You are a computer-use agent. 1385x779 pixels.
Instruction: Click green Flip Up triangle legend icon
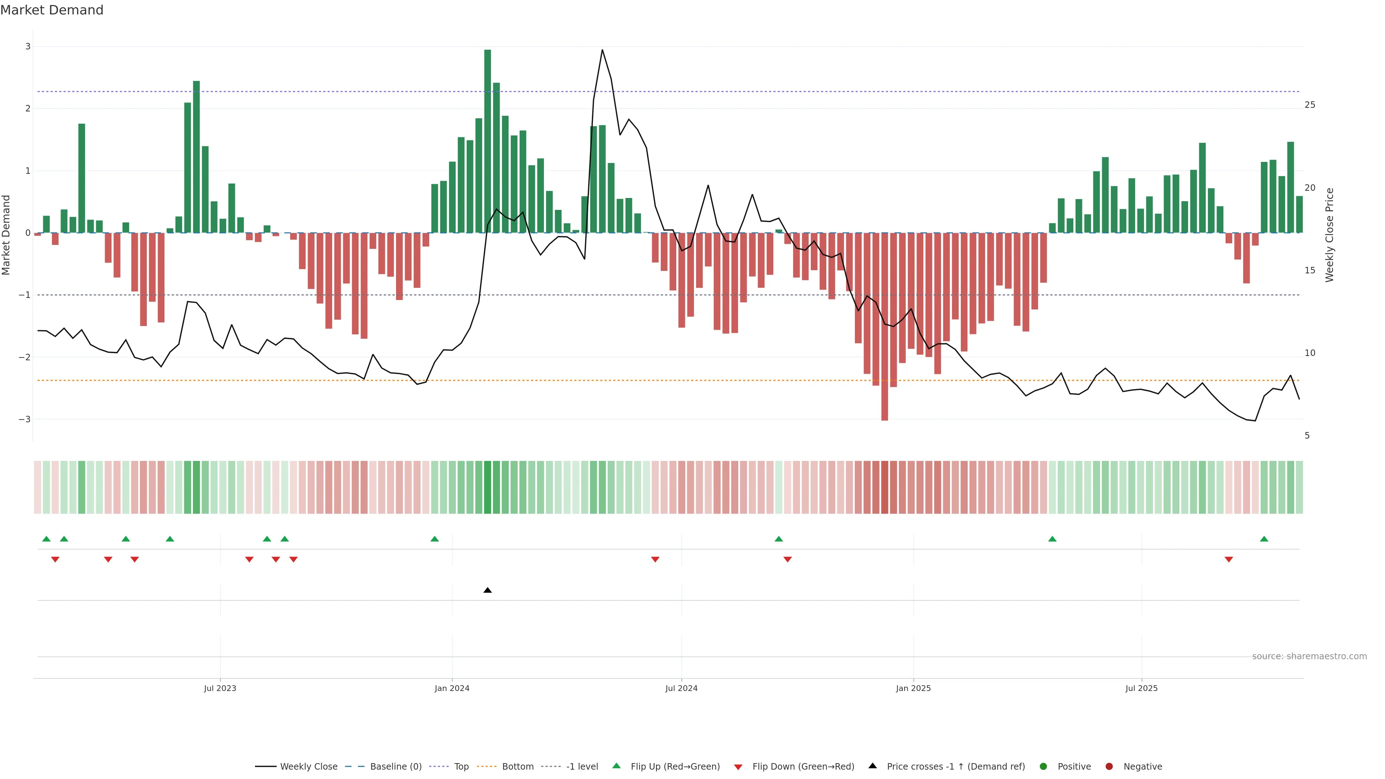coord(616,766)
